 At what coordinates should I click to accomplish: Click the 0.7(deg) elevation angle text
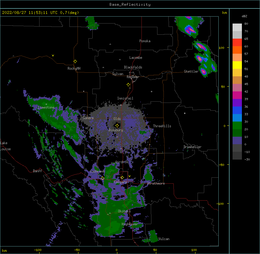pyautogui.click(x=69, y=13)
